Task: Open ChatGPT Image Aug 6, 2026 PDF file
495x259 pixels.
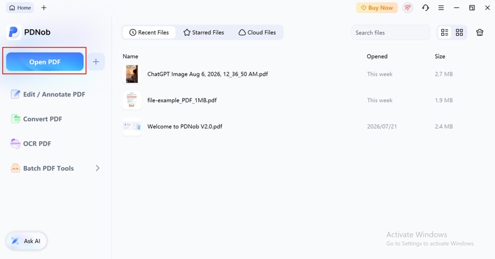Action: click(x=207, y=74)
